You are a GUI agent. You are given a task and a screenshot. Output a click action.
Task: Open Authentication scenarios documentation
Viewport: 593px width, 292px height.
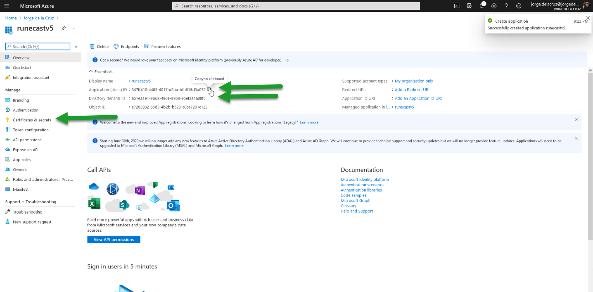click(x=362, y=185)
